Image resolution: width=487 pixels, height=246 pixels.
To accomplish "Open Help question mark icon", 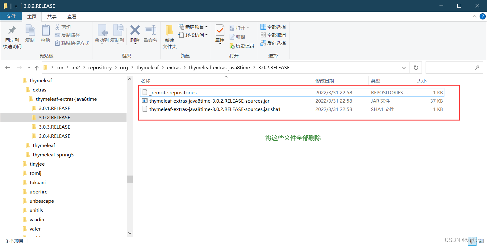I will pos(483,16).
